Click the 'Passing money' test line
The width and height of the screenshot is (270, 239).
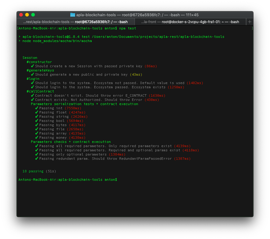[60, 138]
